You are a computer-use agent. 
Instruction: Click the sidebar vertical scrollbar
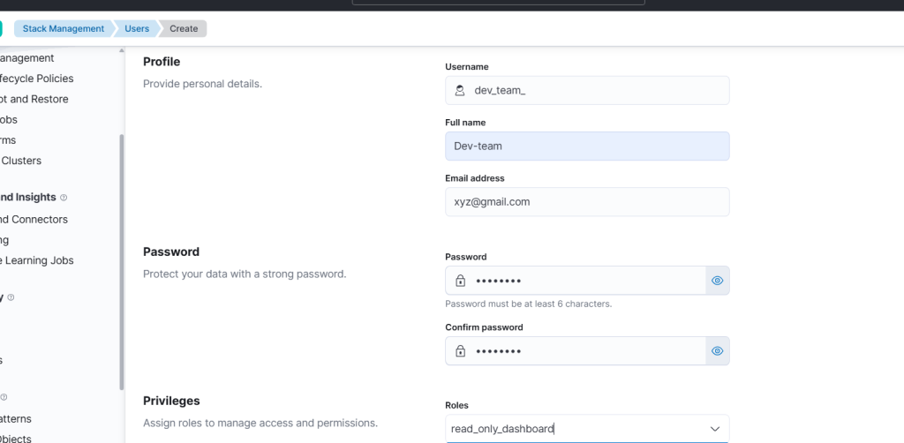point(121,262)
